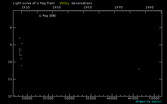Click the brightest data point near magnitude 8.6
167x104 pixels.
20,38
